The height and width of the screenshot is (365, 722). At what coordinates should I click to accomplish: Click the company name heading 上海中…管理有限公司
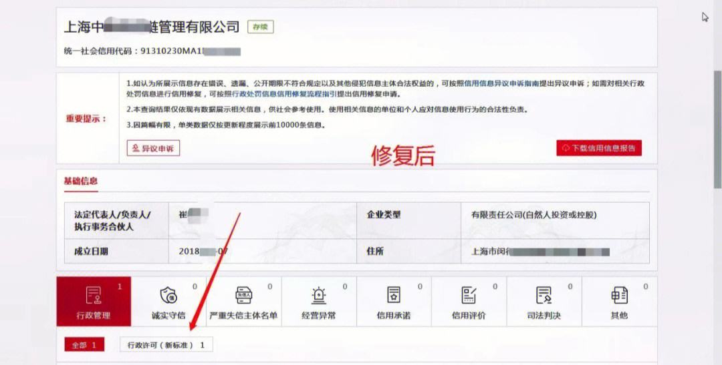coord(152,27)
